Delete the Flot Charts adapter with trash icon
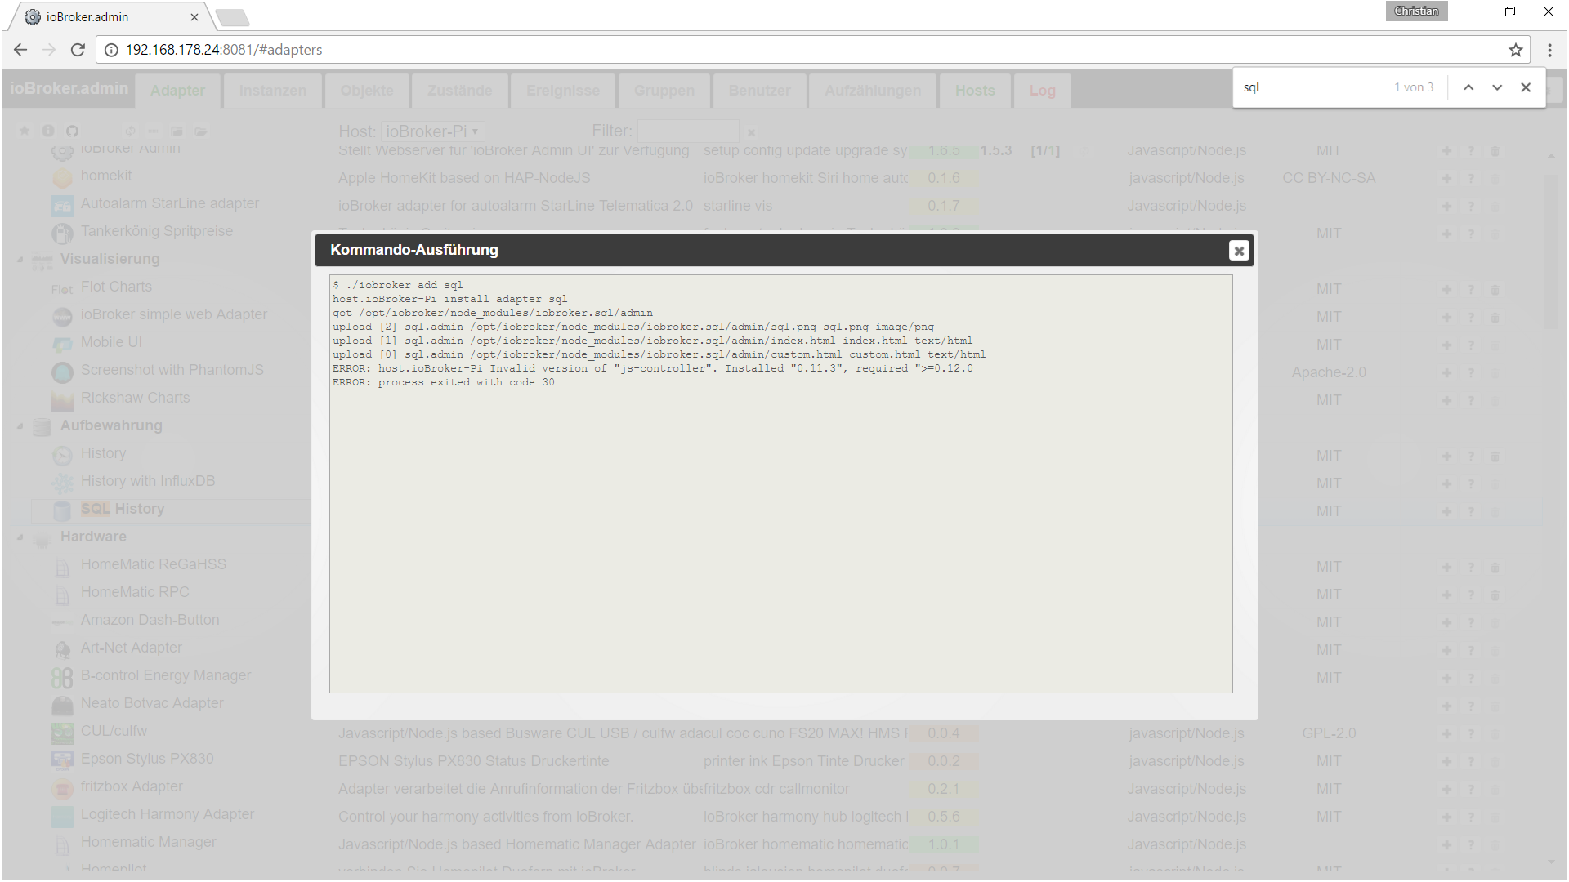This screenshot has height=882, width=1569. [x=1495, y=290]
